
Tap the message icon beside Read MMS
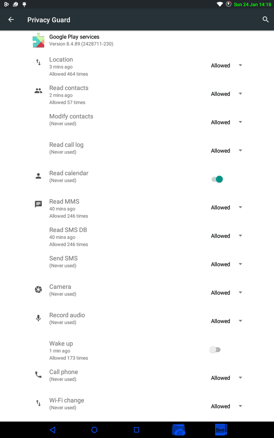(x=38, y=204)
